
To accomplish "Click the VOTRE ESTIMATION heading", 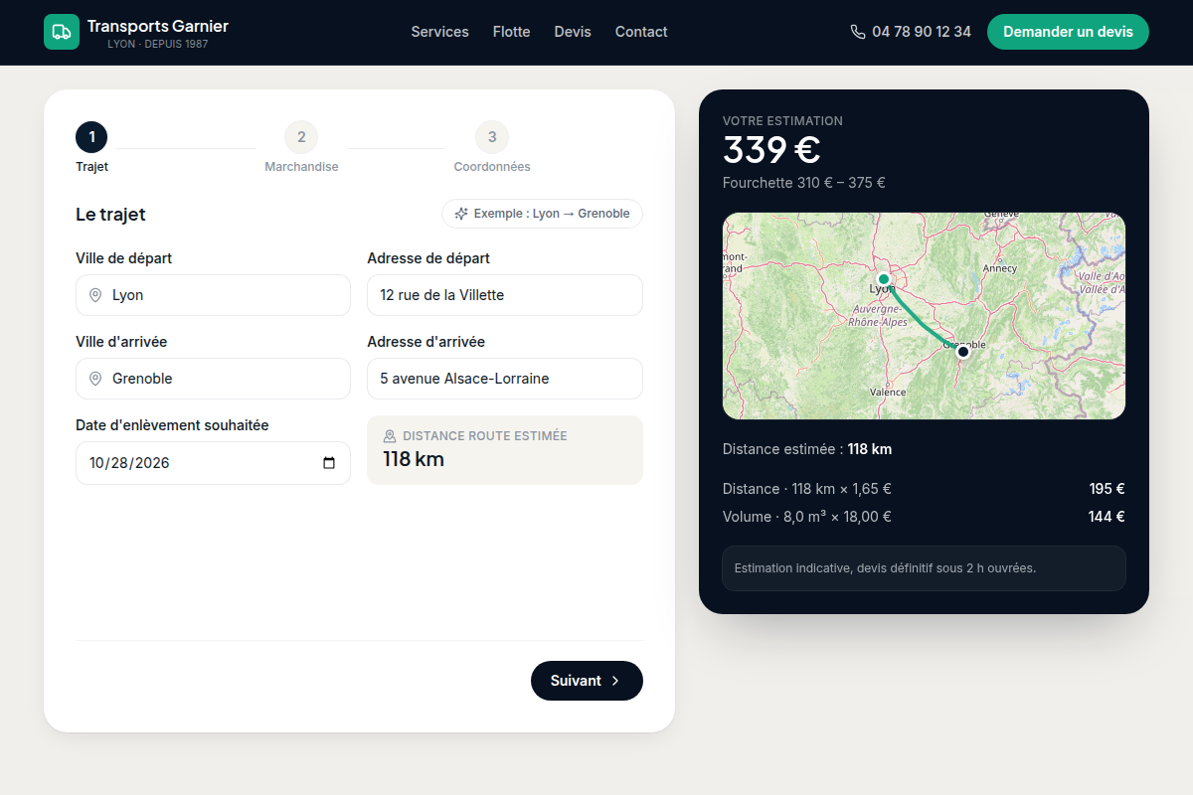I will [x=782, y=121].
